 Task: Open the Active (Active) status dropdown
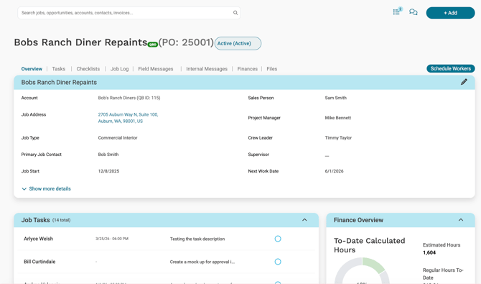(x=238, y=43)
